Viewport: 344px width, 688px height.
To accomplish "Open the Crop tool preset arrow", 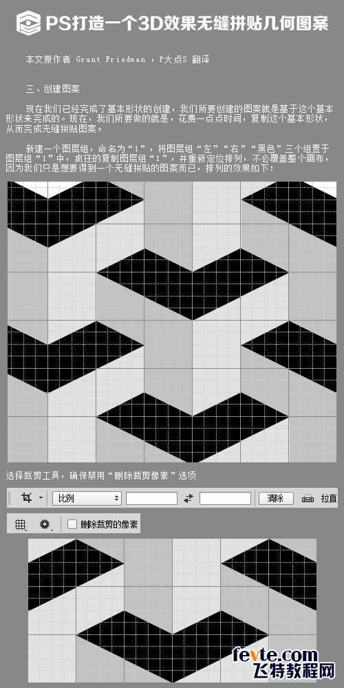I will click(x=41, y=498).
